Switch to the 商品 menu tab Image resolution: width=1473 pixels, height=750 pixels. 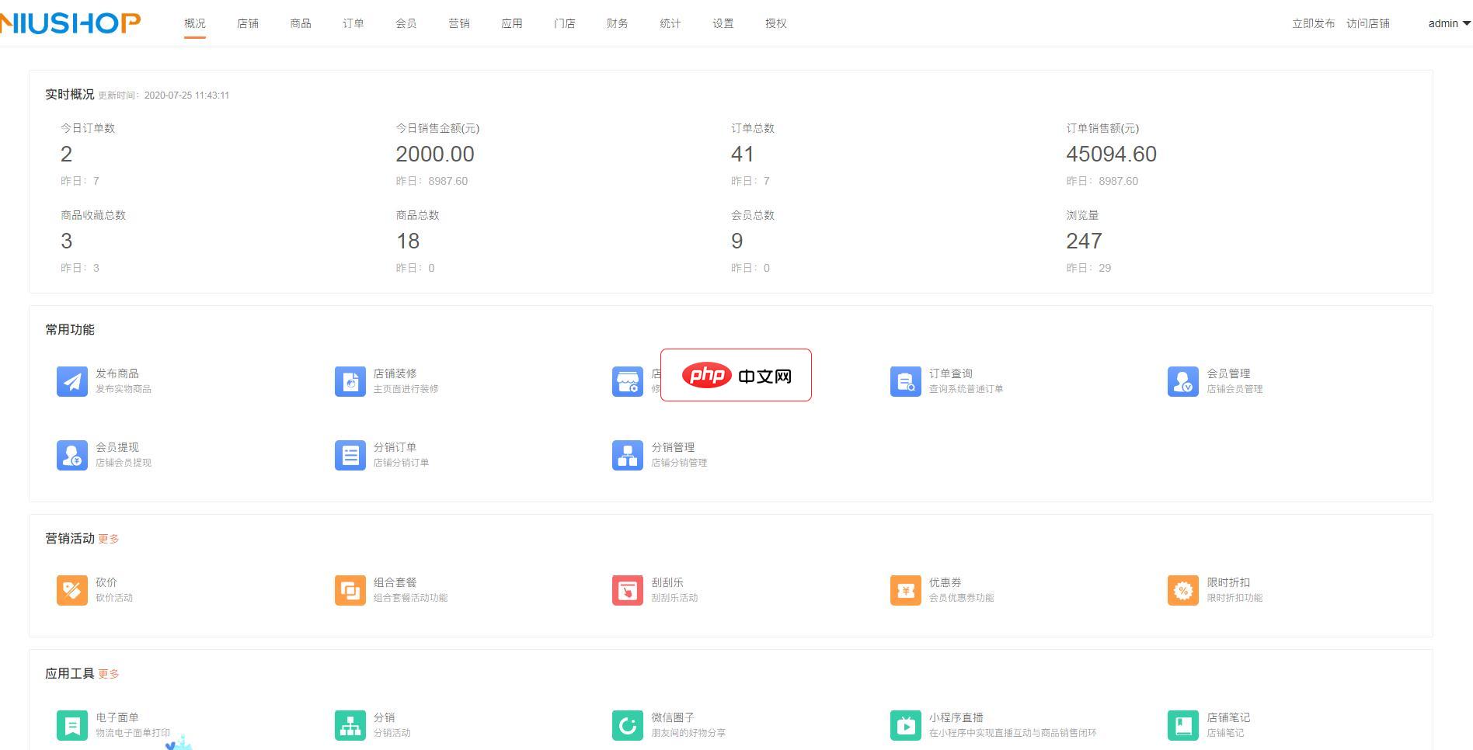coord(301,23)
